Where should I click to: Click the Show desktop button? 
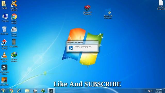tap(164, 91)
